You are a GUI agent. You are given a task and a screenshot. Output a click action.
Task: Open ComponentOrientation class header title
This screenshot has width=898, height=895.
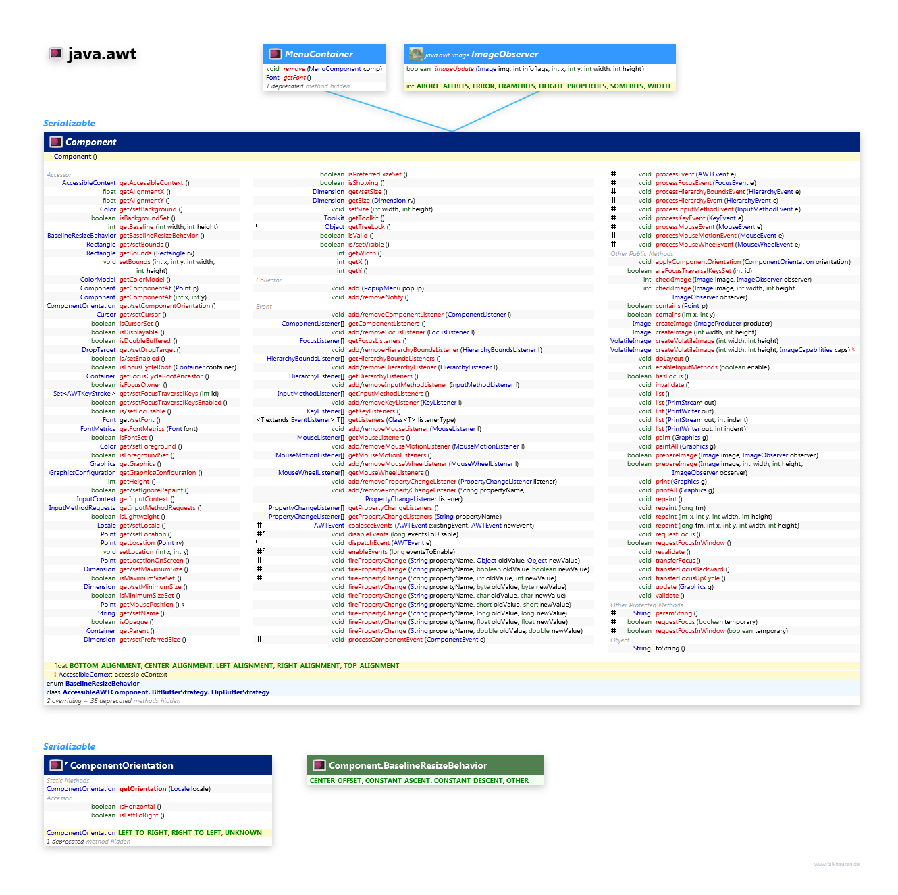click(122, 765)
